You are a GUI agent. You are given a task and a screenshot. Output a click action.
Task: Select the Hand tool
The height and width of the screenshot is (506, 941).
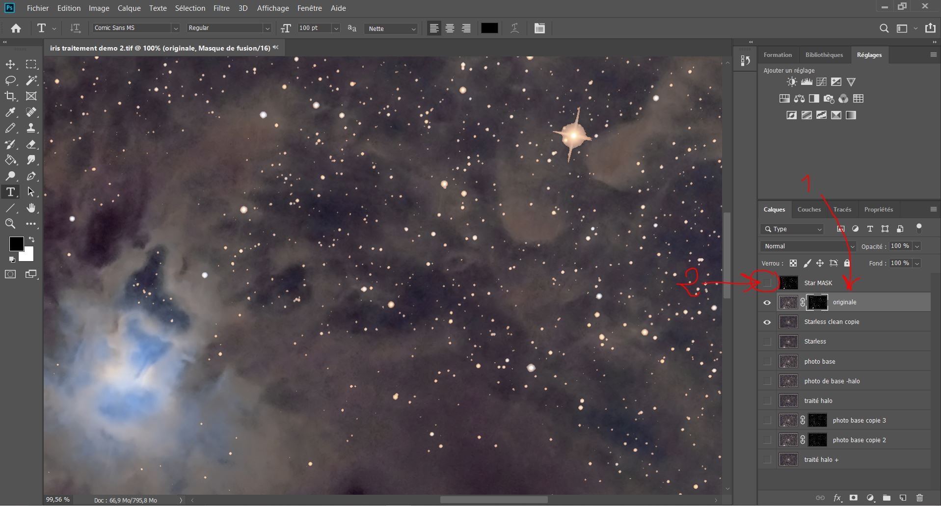pyautogui.click(x=31, y=208)
